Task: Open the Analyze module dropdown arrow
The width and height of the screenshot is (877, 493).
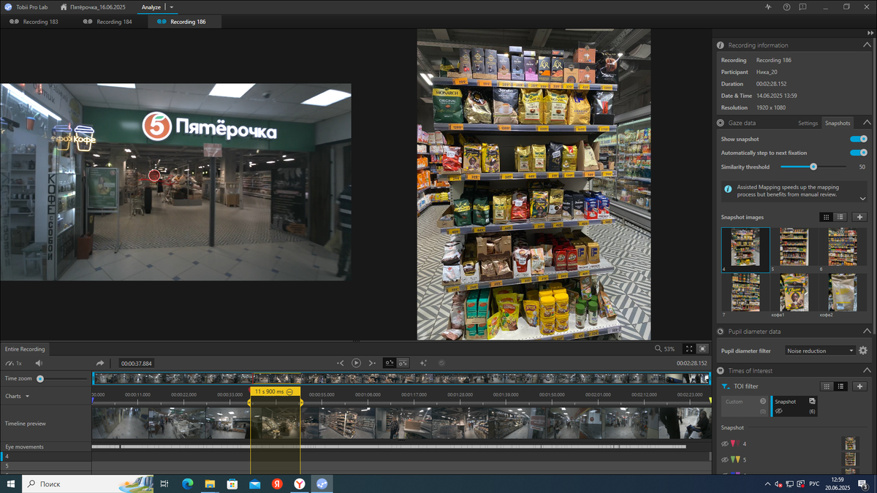Action: click(172, 7)
